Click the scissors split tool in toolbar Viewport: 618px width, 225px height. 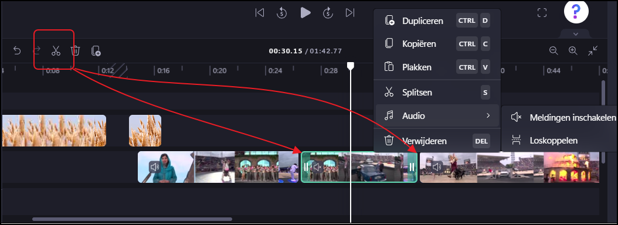[x=56, y=50]
